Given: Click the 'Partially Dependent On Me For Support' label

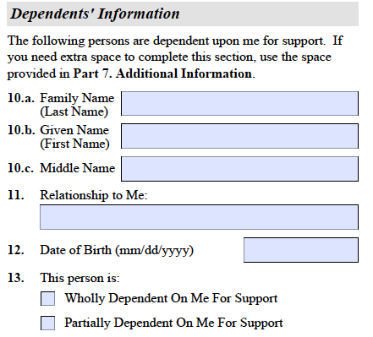Looking at the screenshot, I should (173, 323).
